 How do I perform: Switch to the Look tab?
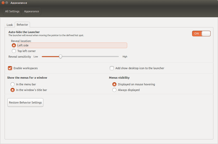click(10, 25)
